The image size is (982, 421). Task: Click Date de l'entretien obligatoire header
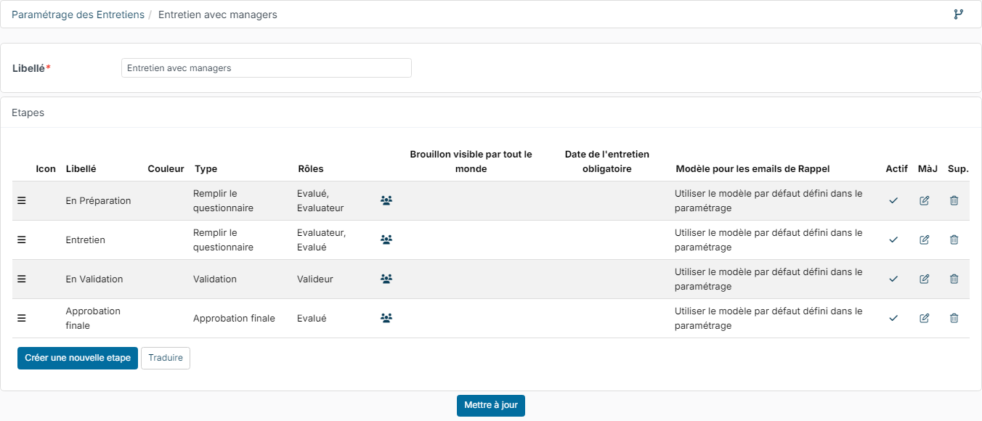(607, 161)
